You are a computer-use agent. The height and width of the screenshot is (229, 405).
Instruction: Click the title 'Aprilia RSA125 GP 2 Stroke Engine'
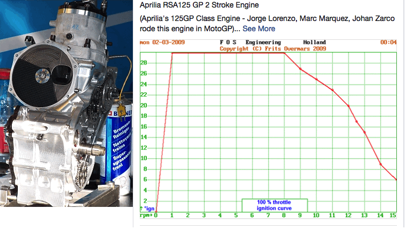pyautogui.click(x=199, y=5)
